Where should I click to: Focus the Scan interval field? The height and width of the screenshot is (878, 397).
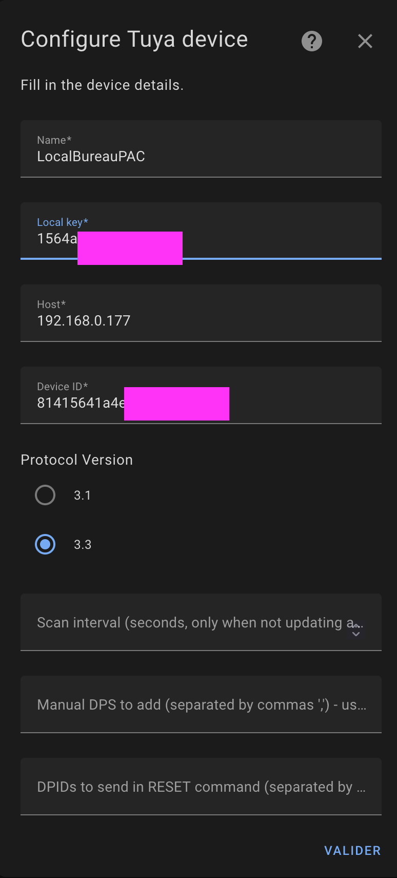[190, 622]
